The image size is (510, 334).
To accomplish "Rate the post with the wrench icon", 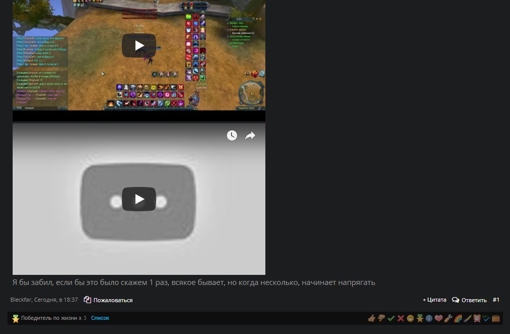I will tap(448, 318).
